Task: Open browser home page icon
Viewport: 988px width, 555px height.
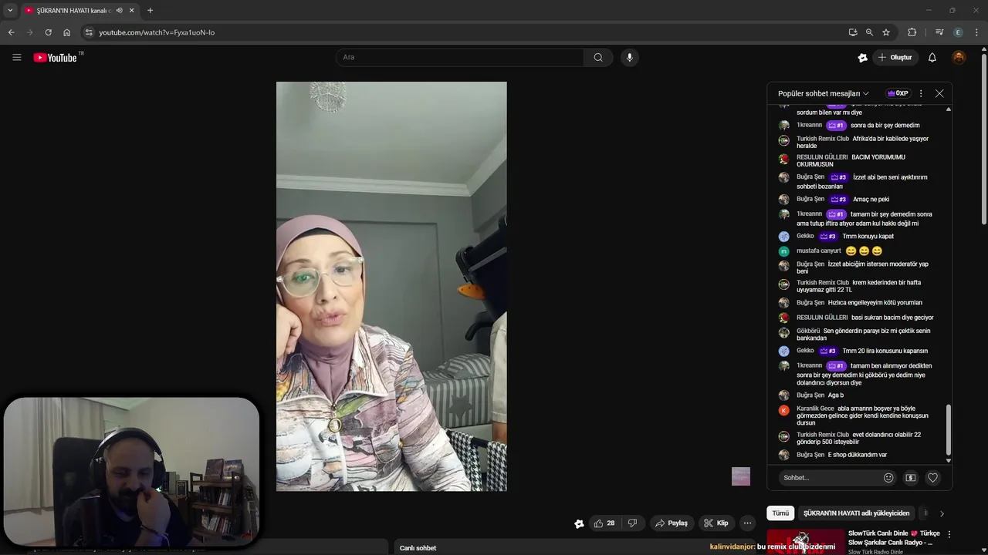Action: [x=66, y=32]
